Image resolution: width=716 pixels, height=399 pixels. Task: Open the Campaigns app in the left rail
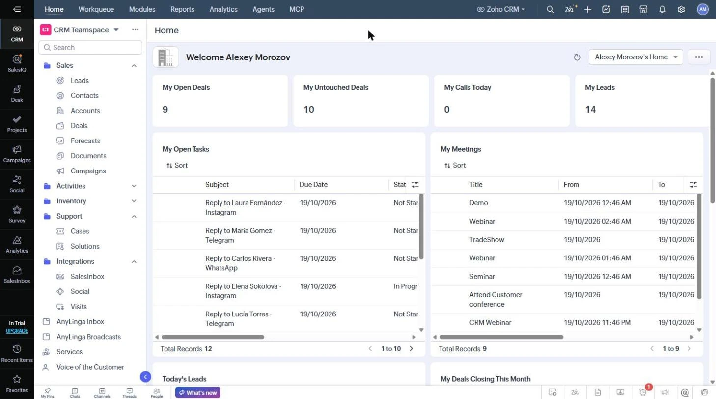point(17,154)
